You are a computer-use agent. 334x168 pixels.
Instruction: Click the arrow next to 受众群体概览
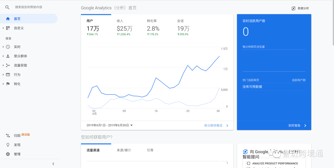(227, 125)
